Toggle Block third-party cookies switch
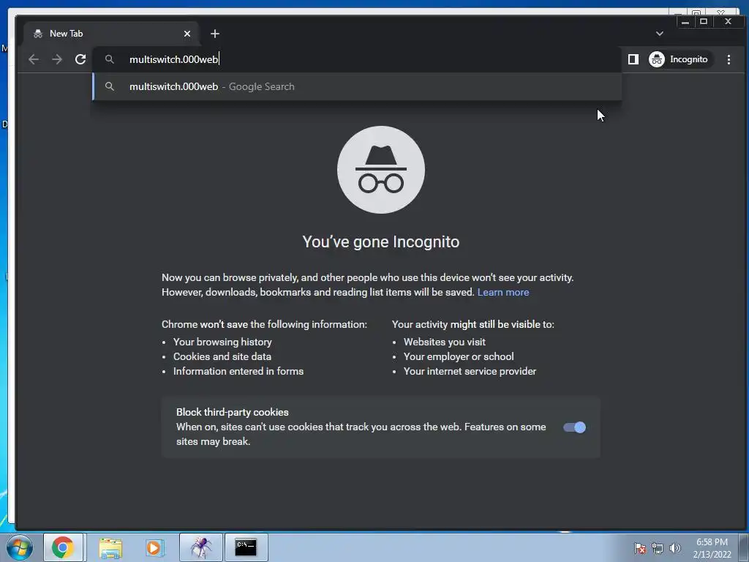 (x=574, y=427)
